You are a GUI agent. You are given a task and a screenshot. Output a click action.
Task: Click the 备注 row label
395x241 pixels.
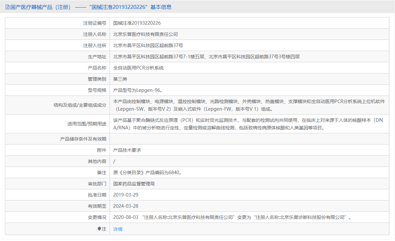coord(102,173)
